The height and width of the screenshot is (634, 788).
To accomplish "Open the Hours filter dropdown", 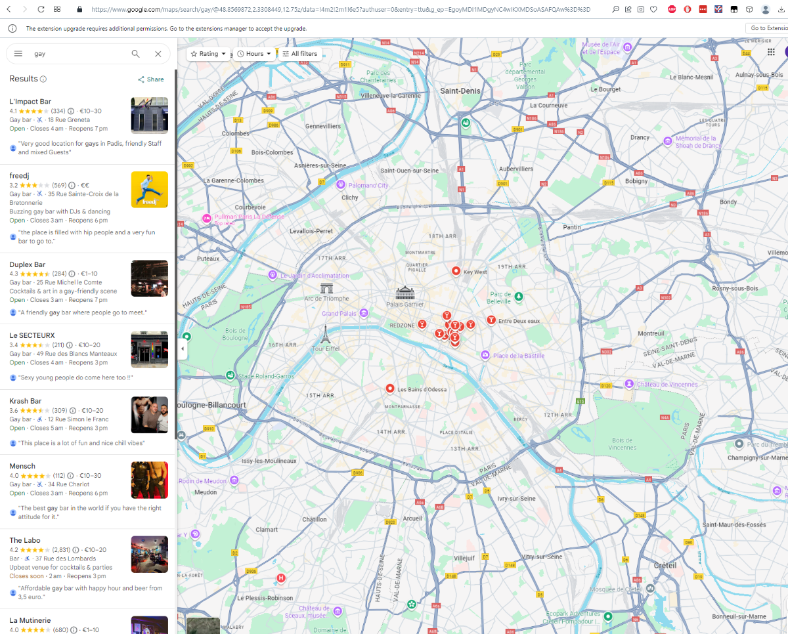I will pos(254,54).
